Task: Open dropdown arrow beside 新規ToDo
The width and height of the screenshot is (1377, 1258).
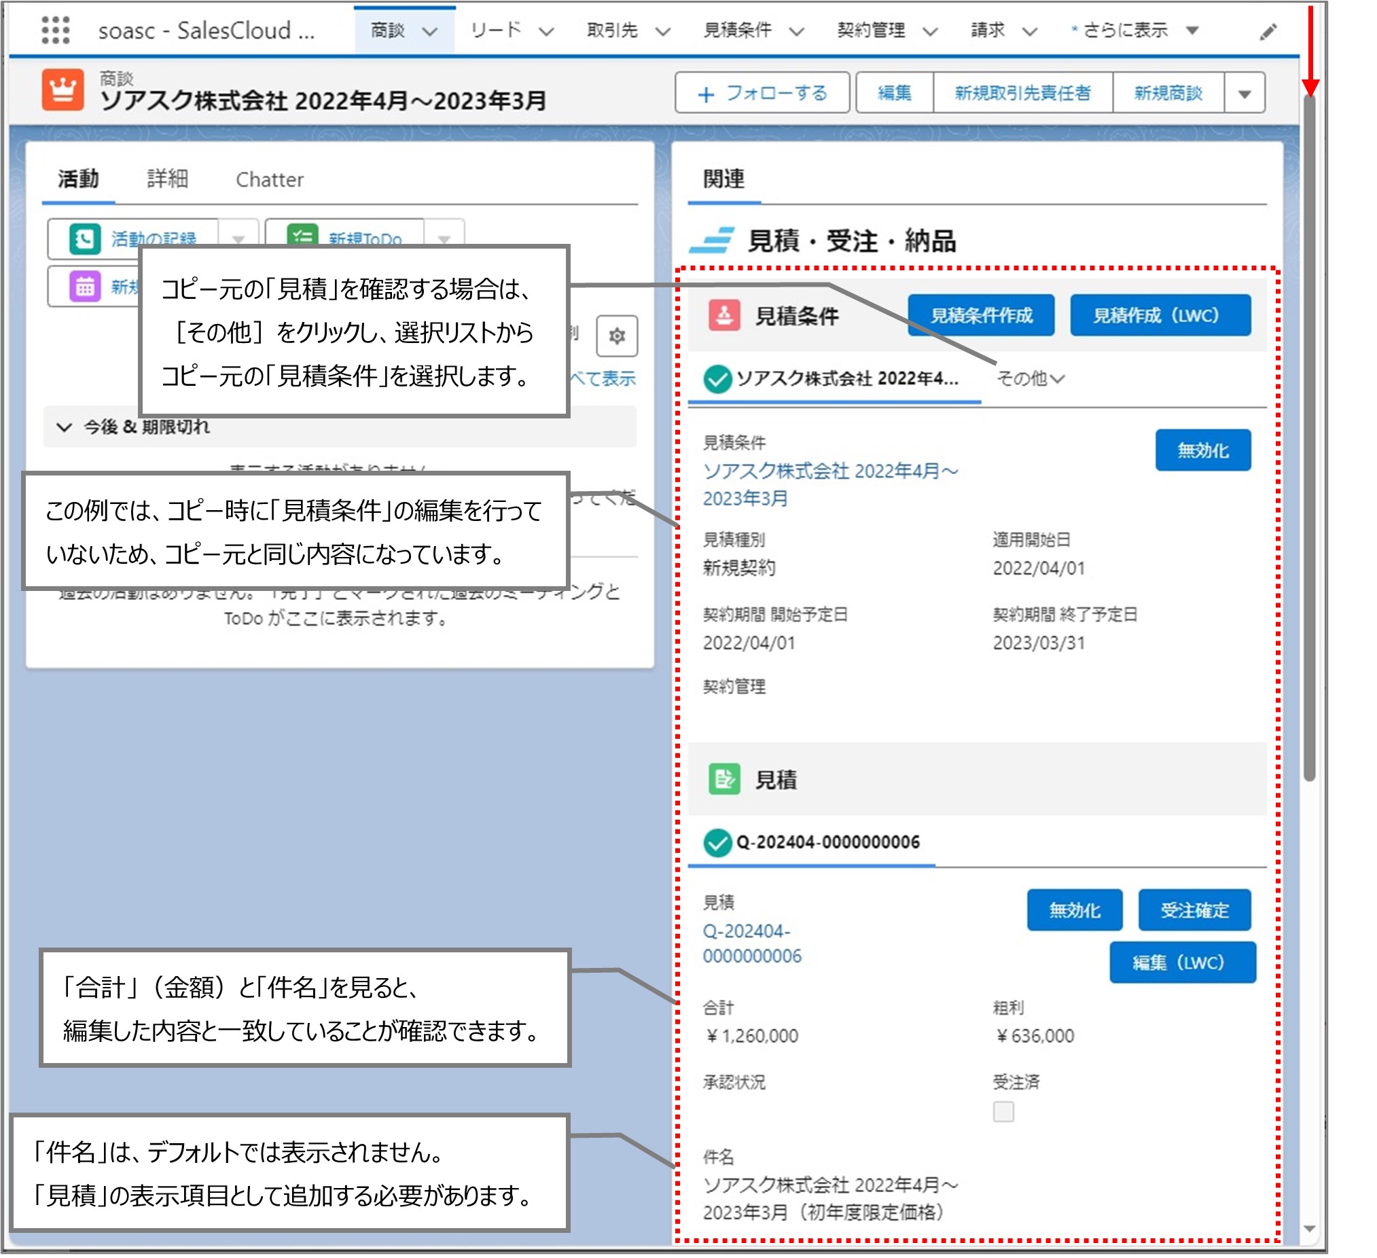Action: [x=444, y=239]
